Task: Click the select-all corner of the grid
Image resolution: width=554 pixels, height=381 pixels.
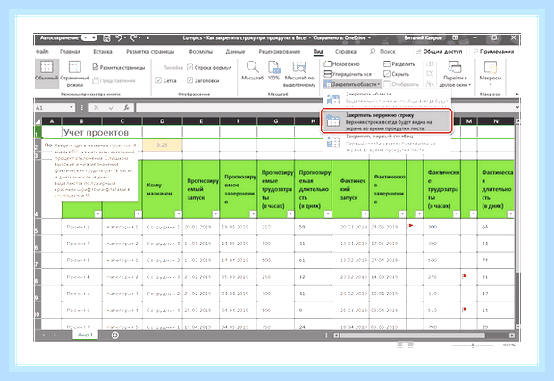Action: pos(38,121)
